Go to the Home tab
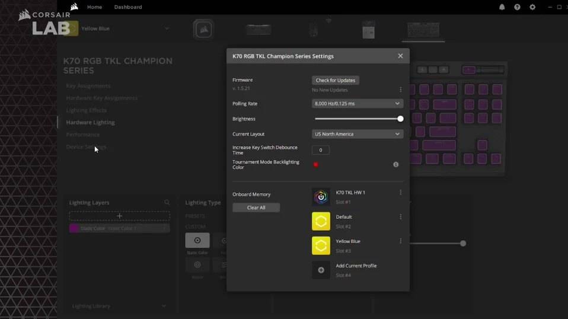 pos(94,7)
